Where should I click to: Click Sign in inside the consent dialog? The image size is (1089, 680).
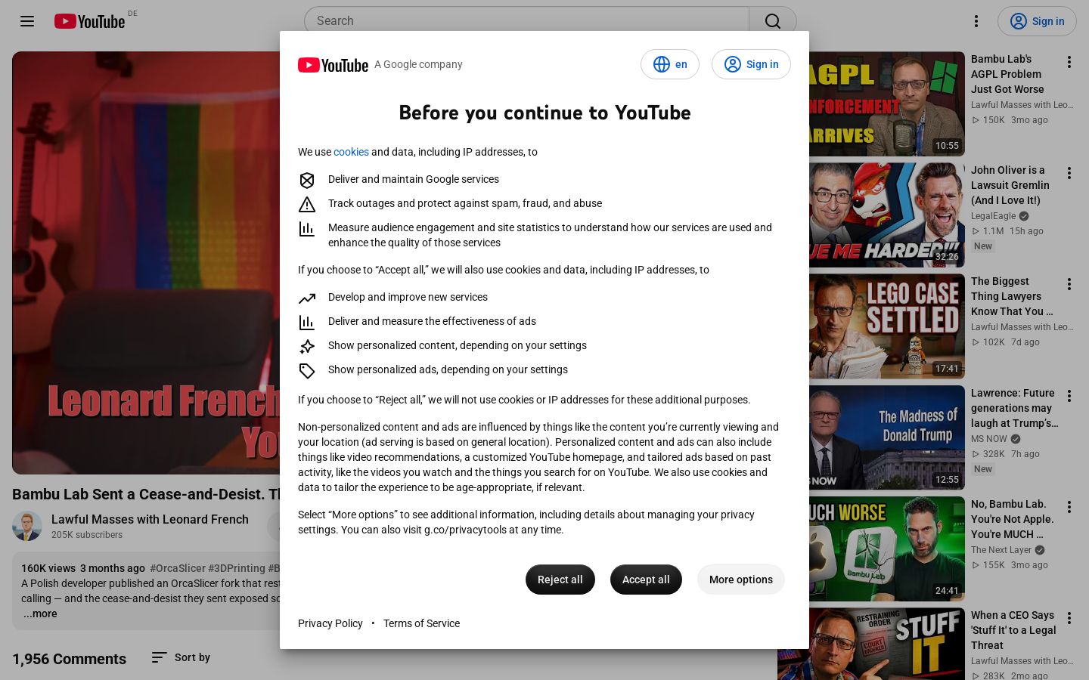coord(751,64)
